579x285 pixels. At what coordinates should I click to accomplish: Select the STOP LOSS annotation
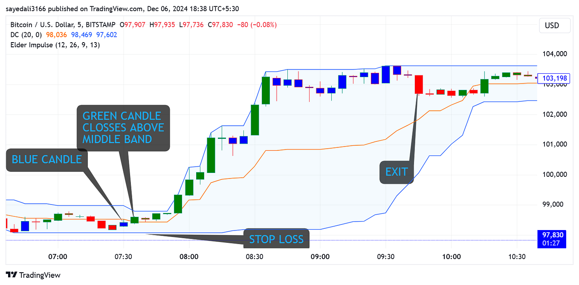click(276, 239)
